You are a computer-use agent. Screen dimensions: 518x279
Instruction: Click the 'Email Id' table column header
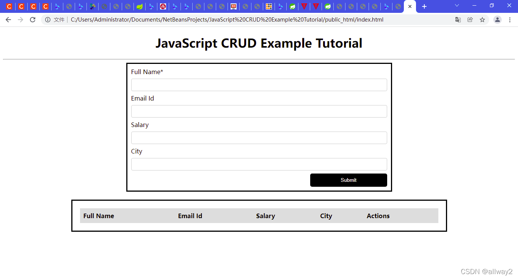click(x=190, y=216)
